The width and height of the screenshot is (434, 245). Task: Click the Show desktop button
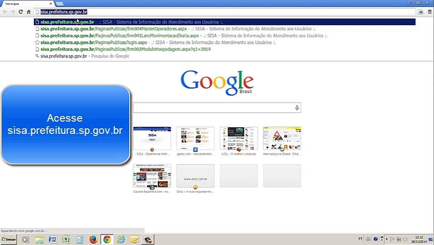tap(431, 240)
